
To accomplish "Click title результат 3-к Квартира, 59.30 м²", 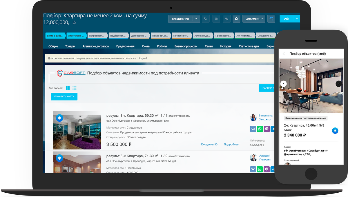I will tap(148, 115).
